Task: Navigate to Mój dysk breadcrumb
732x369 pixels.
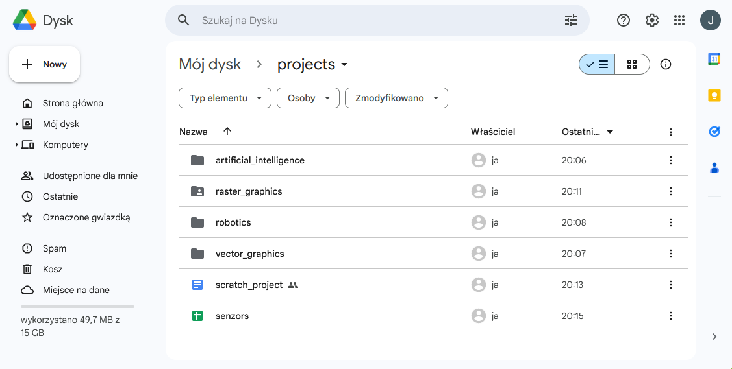Action: coord(210,64)
